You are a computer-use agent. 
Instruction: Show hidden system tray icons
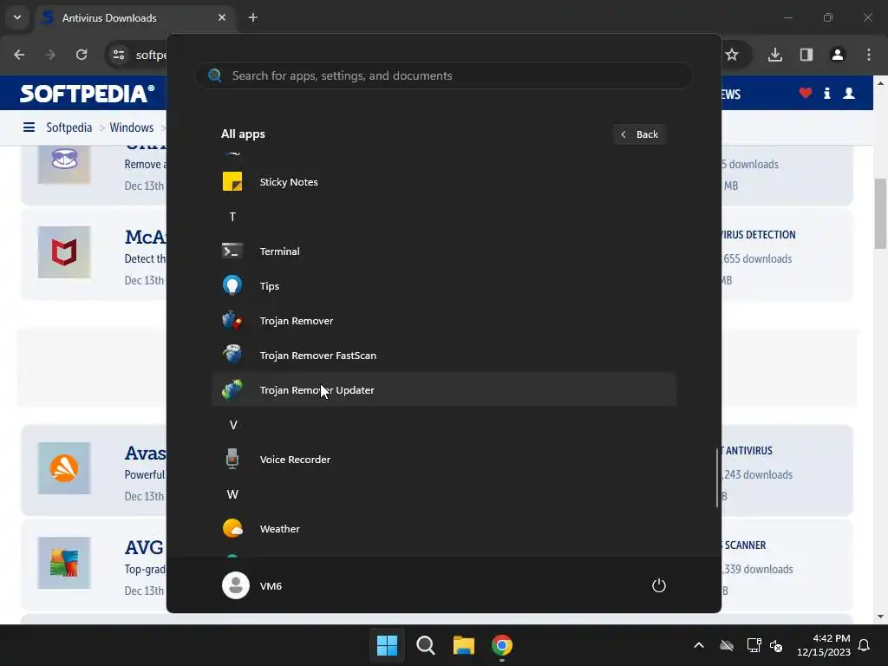pos(699,645)
